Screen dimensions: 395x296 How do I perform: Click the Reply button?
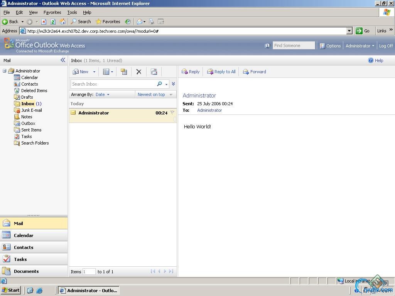[x=191, y=72]
